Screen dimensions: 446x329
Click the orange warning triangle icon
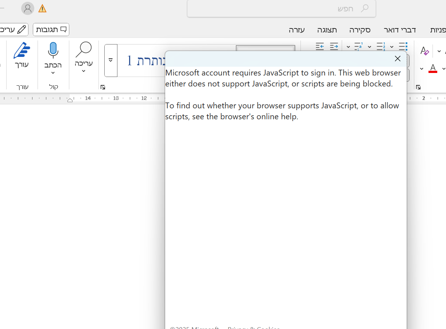coord(42,8)
